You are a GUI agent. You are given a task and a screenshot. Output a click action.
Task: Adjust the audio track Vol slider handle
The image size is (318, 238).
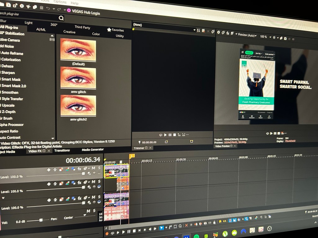pos(41,220)
